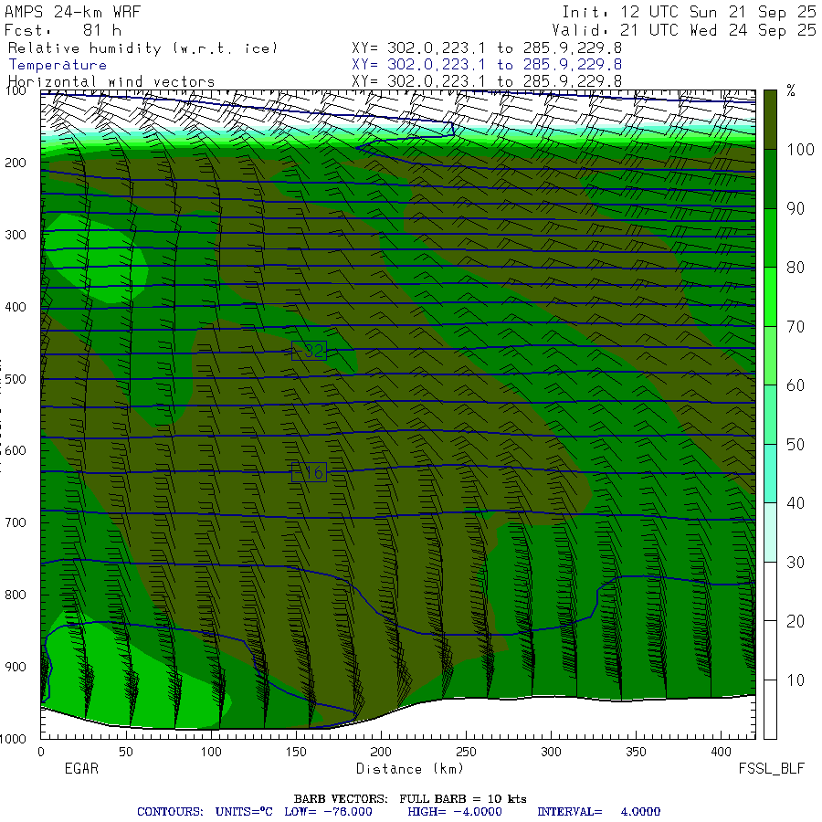Screen dimensions: 822x822
Task: Click the % unit label above the colorbar
Action: click(x=791, y=90)
